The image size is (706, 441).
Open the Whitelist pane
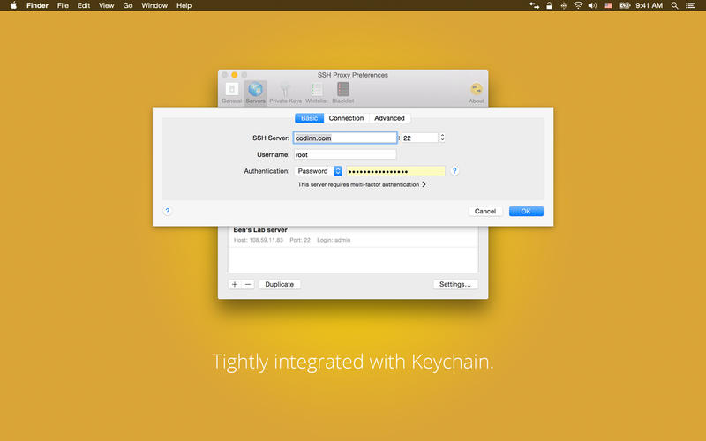coord(316,91)
